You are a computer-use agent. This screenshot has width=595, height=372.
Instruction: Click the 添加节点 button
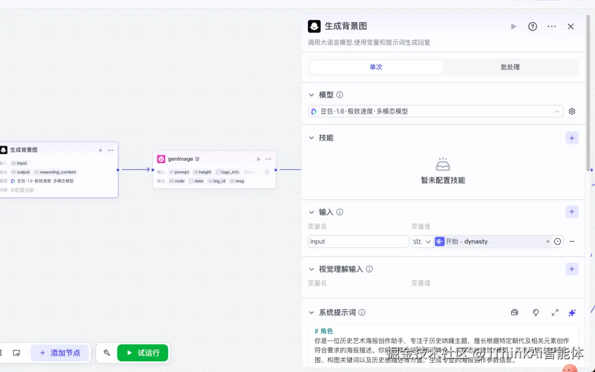[x=60, y=353]
